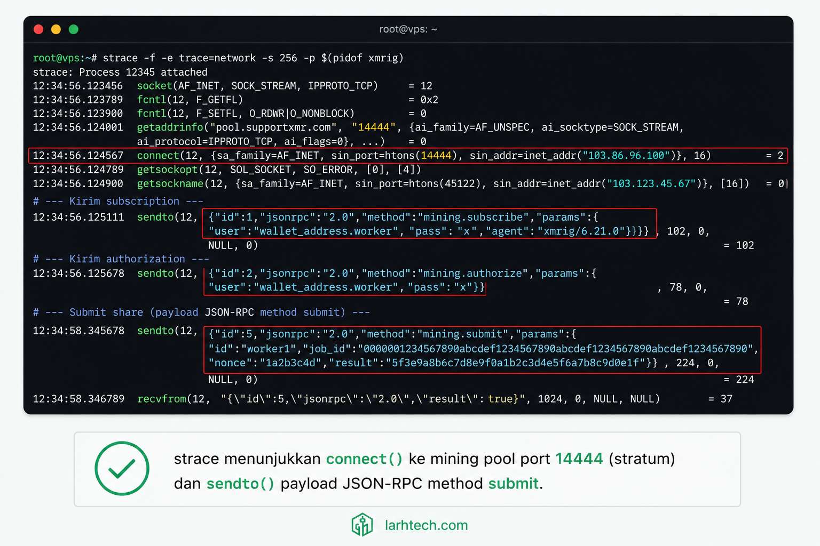Click the mining.authorize JSON payload
820x546 pixels.
click(401, 280)
